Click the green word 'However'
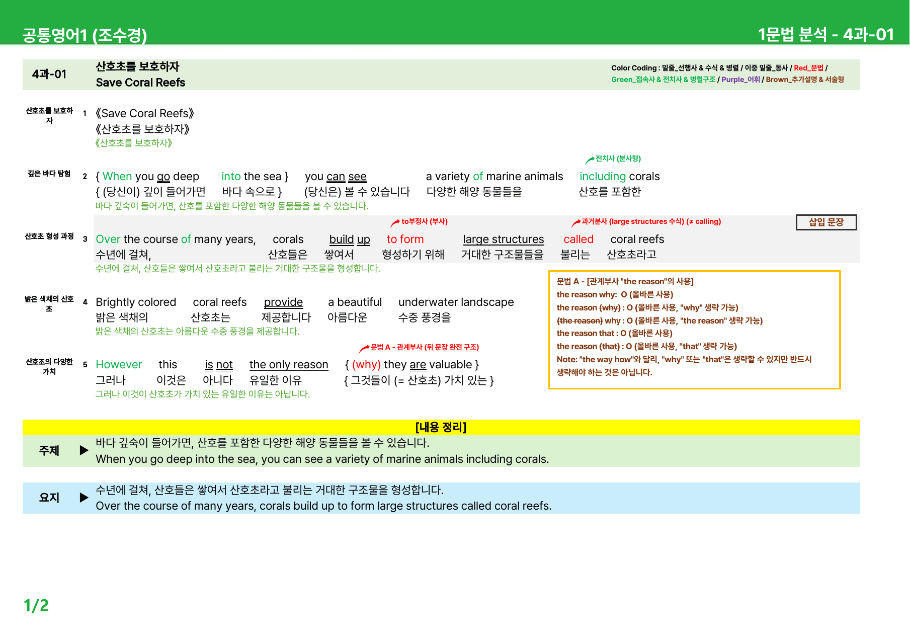This screenshot has width=910, height=643. click(x=119, y=365)
